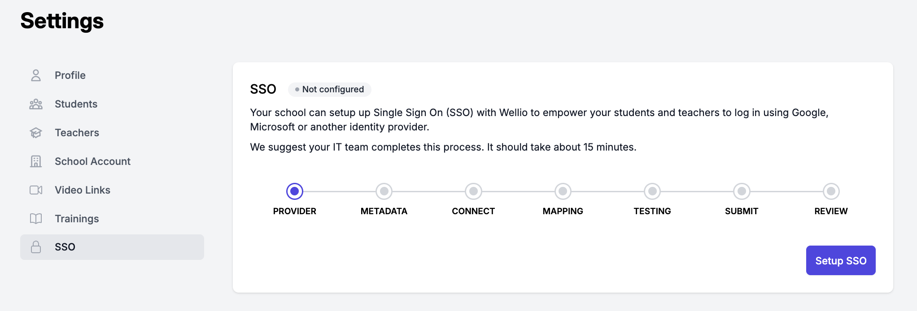This screenshot has width=917, height=311.
Task: Jump to the TESTING step marker
Action: [652, 191]
